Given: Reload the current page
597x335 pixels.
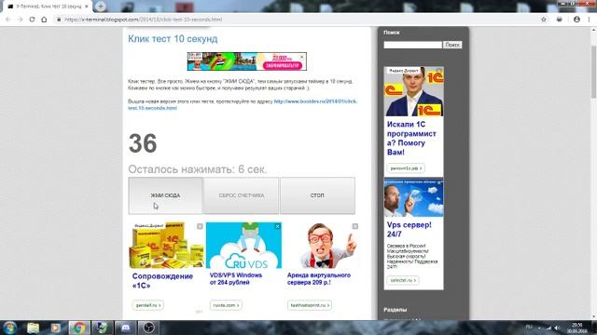Looking at the screenshot, I should coord(32,20).
